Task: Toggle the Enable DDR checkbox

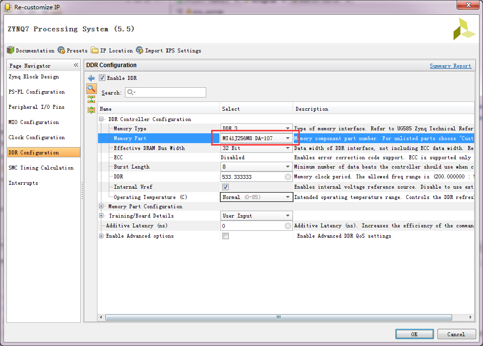Action: click(x=102, y=78)
